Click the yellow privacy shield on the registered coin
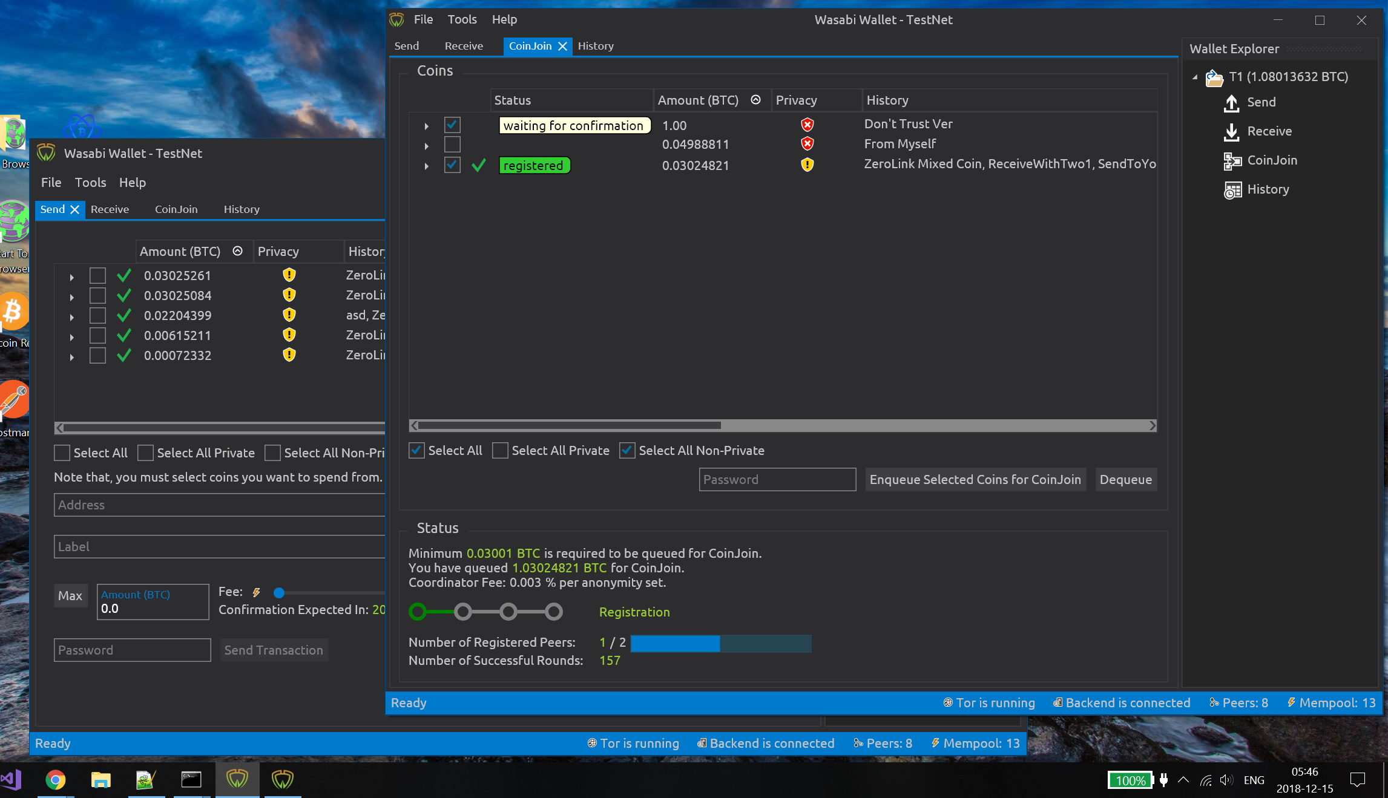Viewport: 1388px width, 798px height. click(807, 165)
